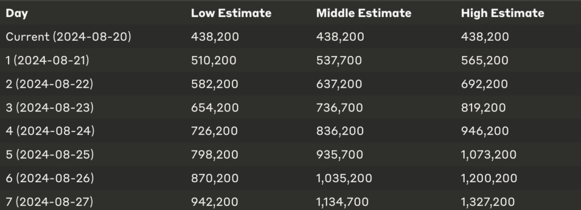Viewport: 581px width, 210px height.
Task: Click the high estimate value 819,200
Action: 483,108
